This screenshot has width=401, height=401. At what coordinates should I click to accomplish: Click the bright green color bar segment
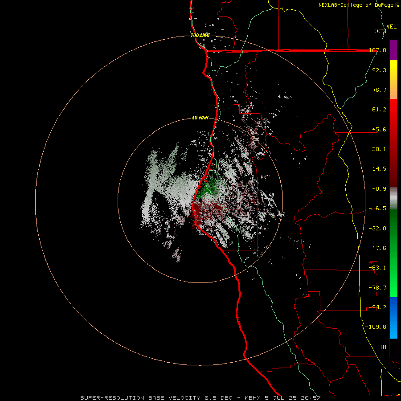(x=393, y=286)
